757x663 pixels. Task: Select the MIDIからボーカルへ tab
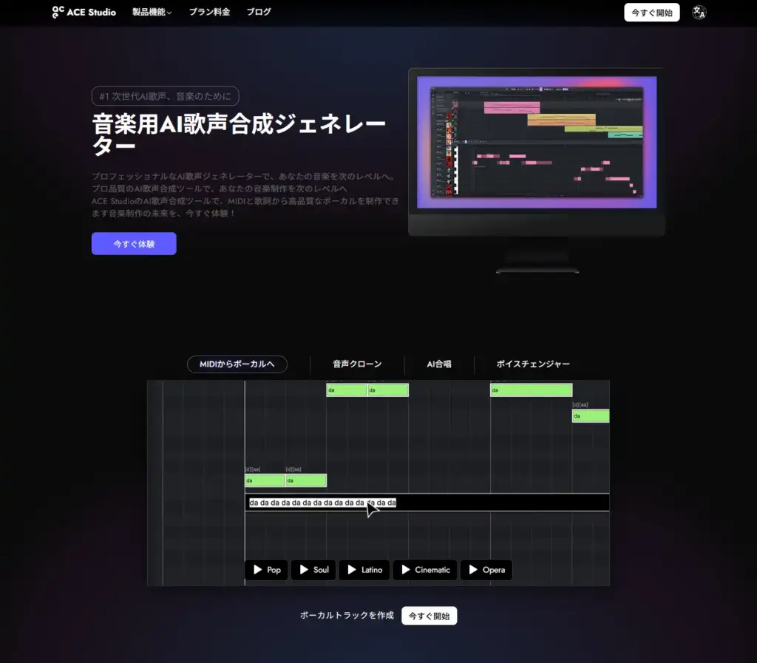(237, 364)
